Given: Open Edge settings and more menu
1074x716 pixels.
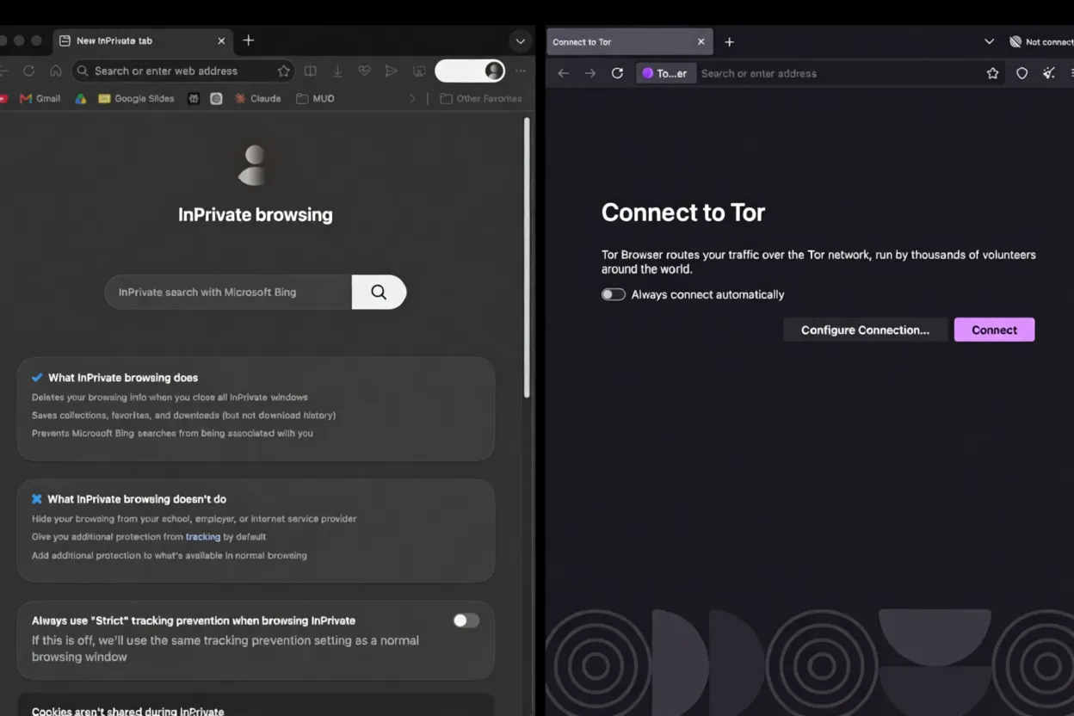Looking at the screenshot, I should pos(521,71).
